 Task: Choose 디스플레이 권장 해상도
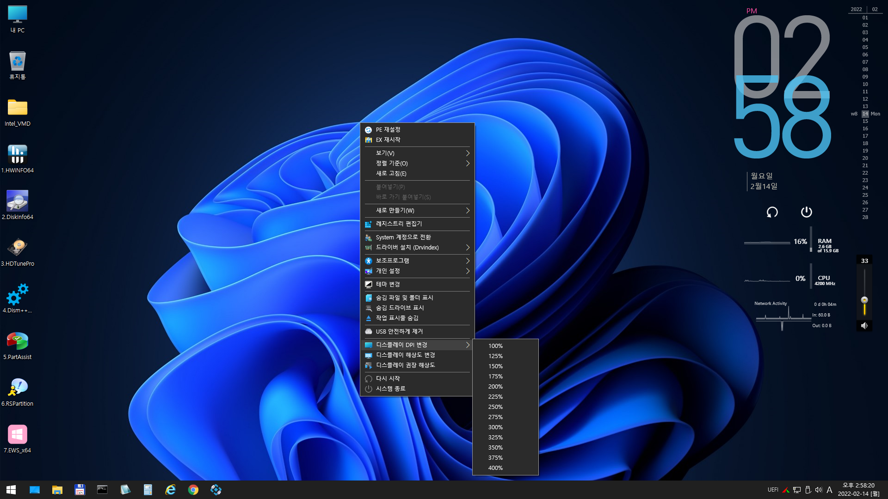(417, 365)
